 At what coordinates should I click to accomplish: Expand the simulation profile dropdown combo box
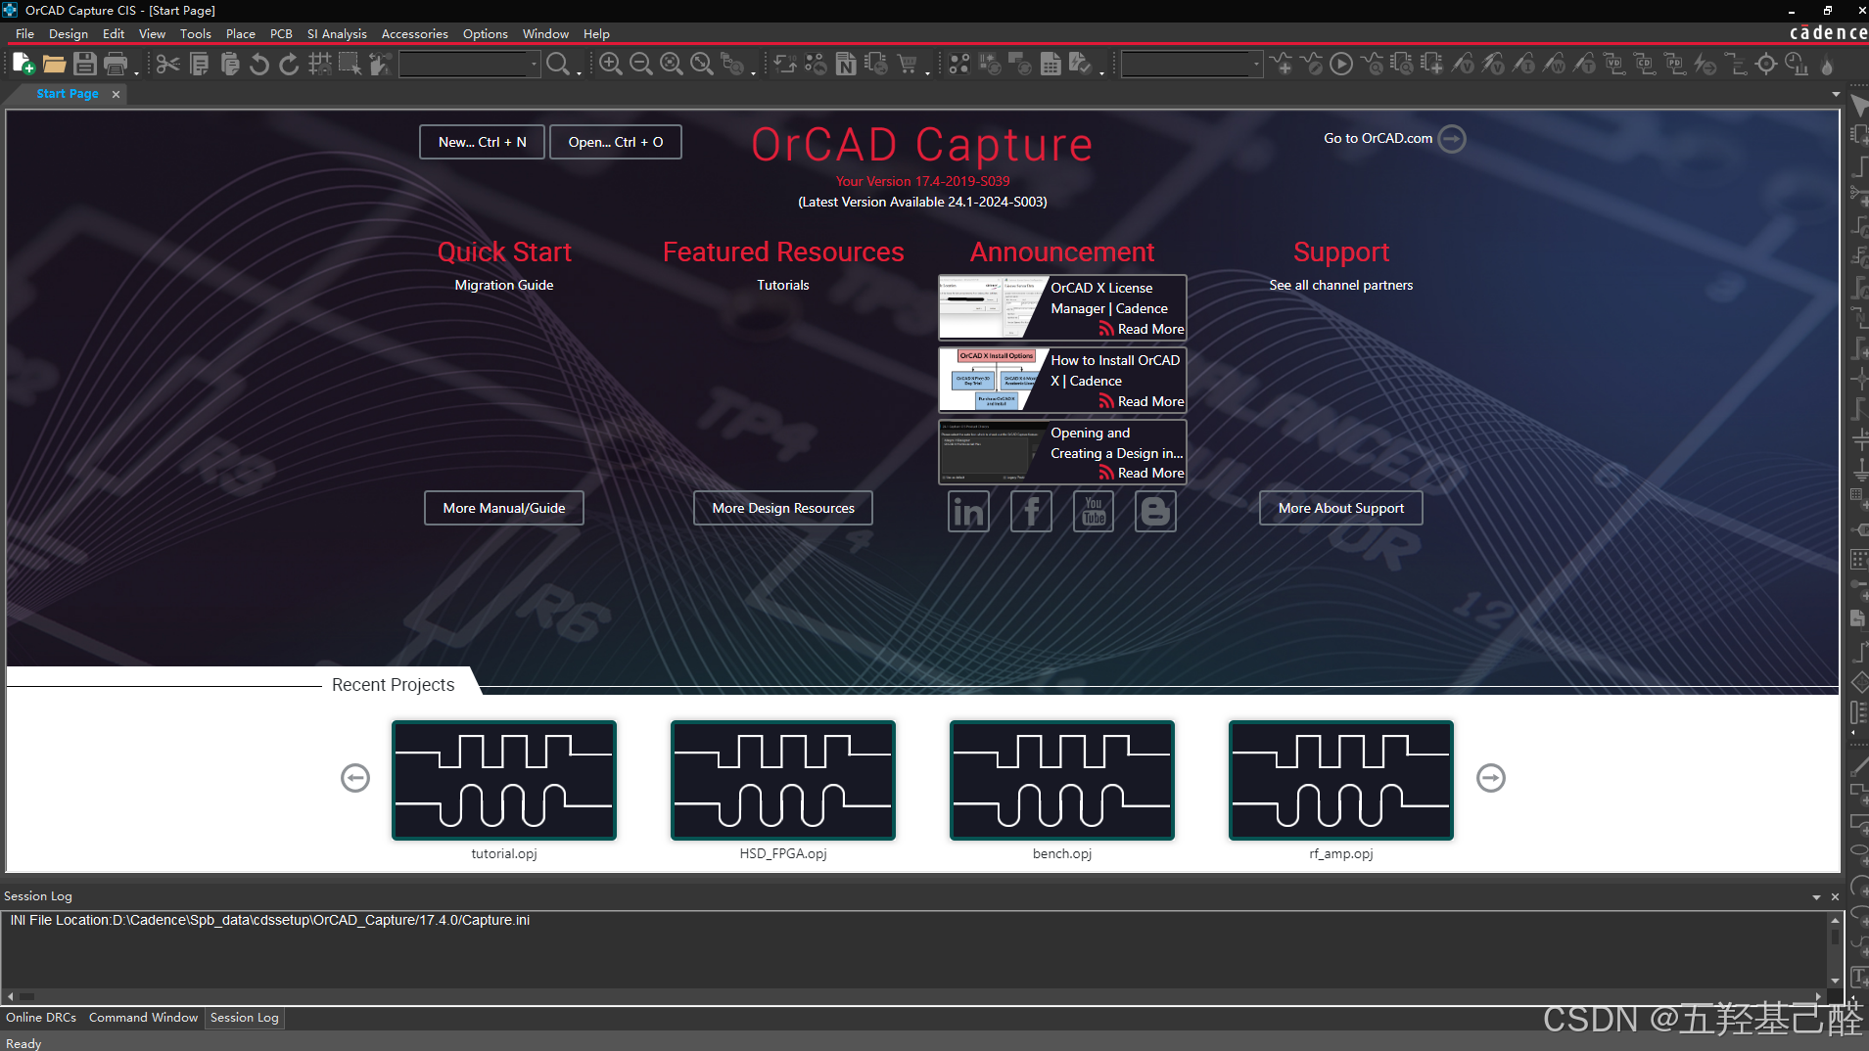click(x=1256, y=65)
